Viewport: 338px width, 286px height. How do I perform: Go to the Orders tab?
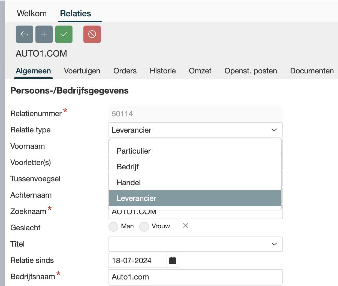point(125,71)
